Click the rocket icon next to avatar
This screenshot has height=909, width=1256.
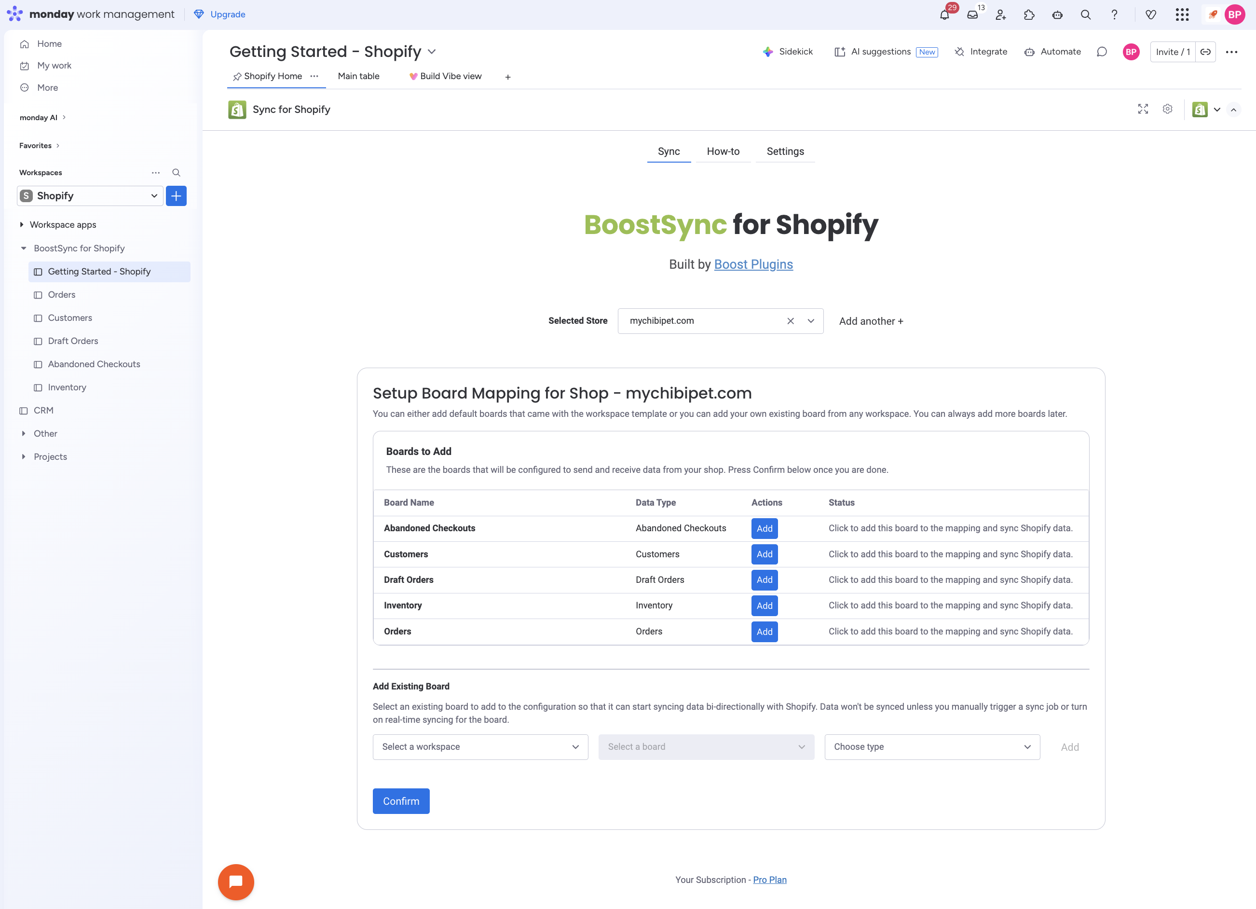tap(1213, 15)
